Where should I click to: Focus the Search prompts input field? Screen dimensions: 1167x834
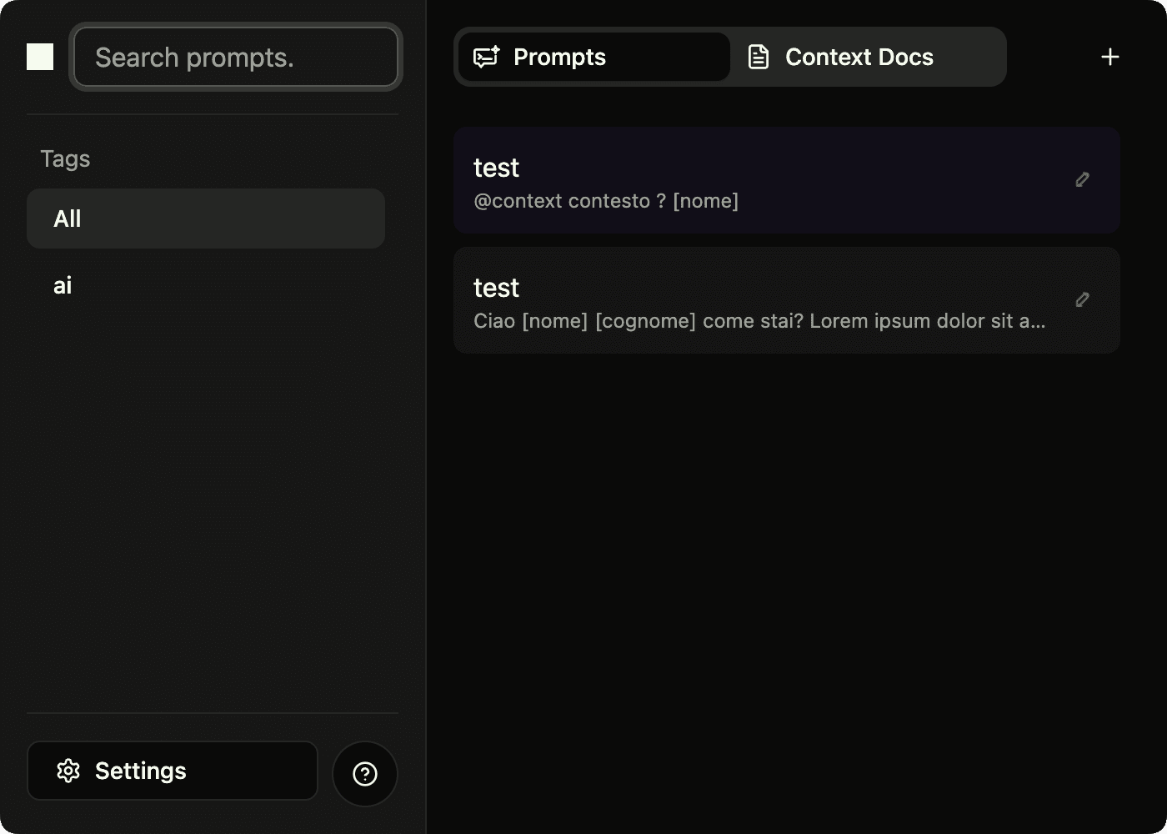[x=236, y=58]
